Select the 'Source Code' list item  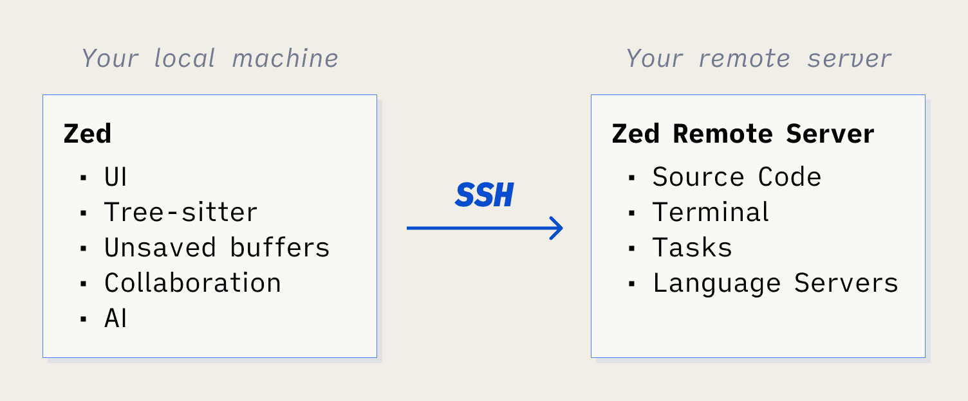tap(737, 177)
